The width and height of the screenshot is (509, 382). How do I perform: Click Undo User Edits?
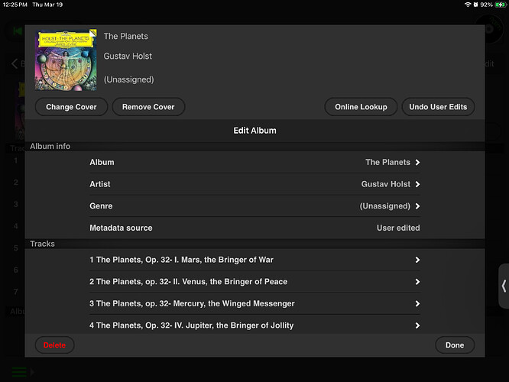click(x=438, y=107)
